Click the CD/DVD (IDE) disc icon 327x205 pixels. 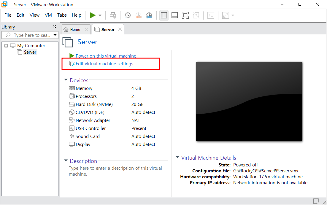pyautogui.click(x=72, y=112)
